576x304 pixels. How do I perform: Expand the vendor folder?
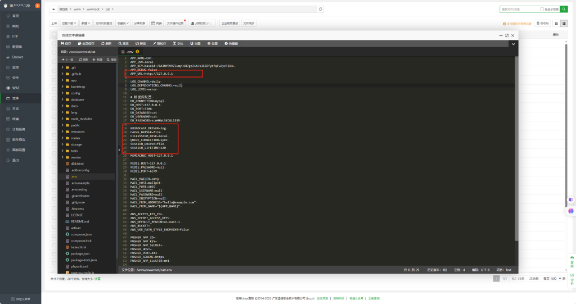tap(63, 157)
